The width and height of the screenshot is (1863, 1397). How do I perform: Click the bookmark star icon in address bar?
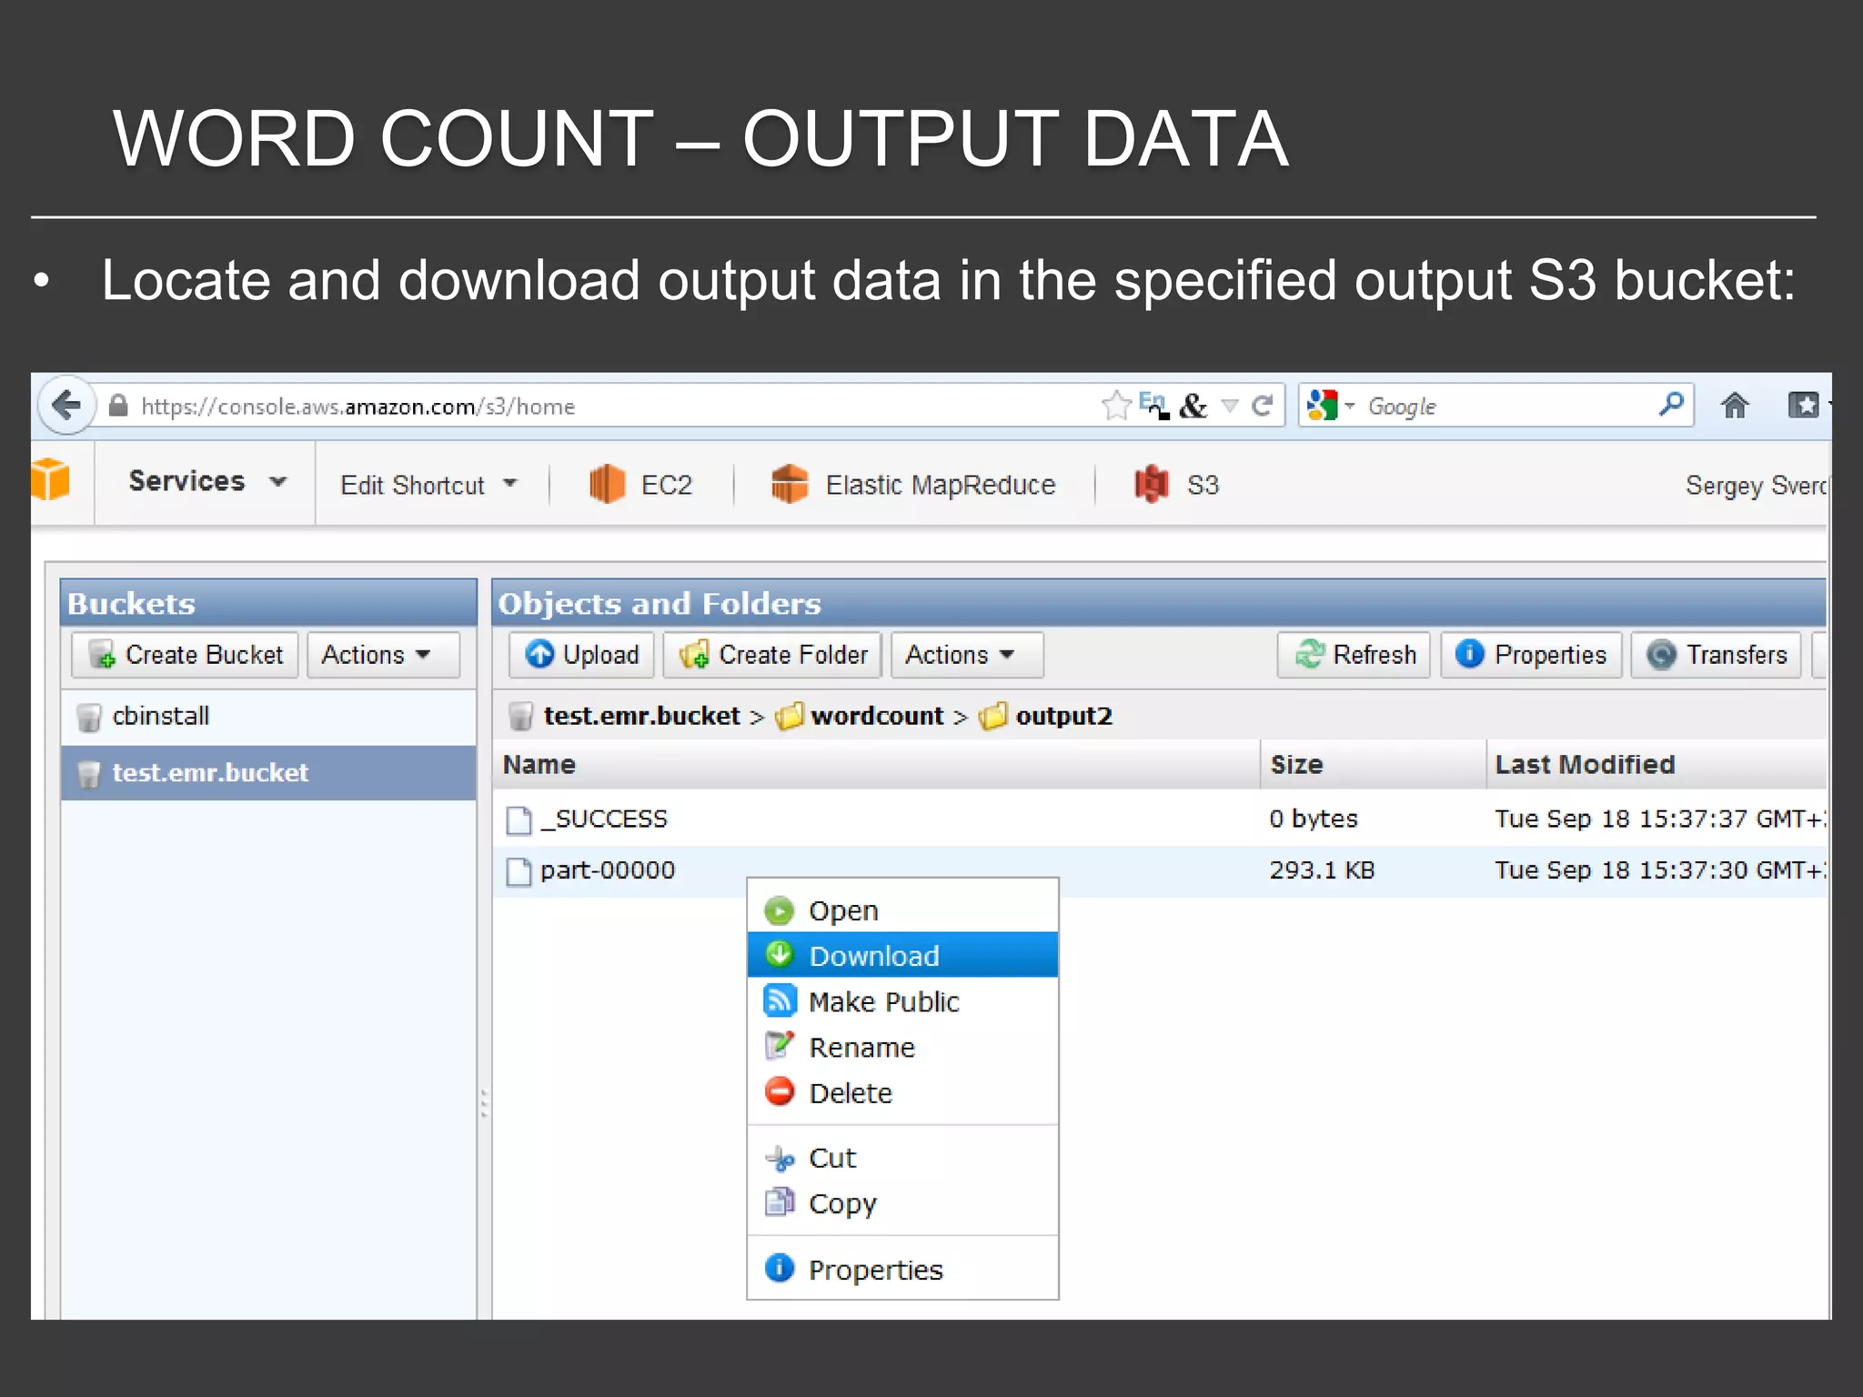1115,405
